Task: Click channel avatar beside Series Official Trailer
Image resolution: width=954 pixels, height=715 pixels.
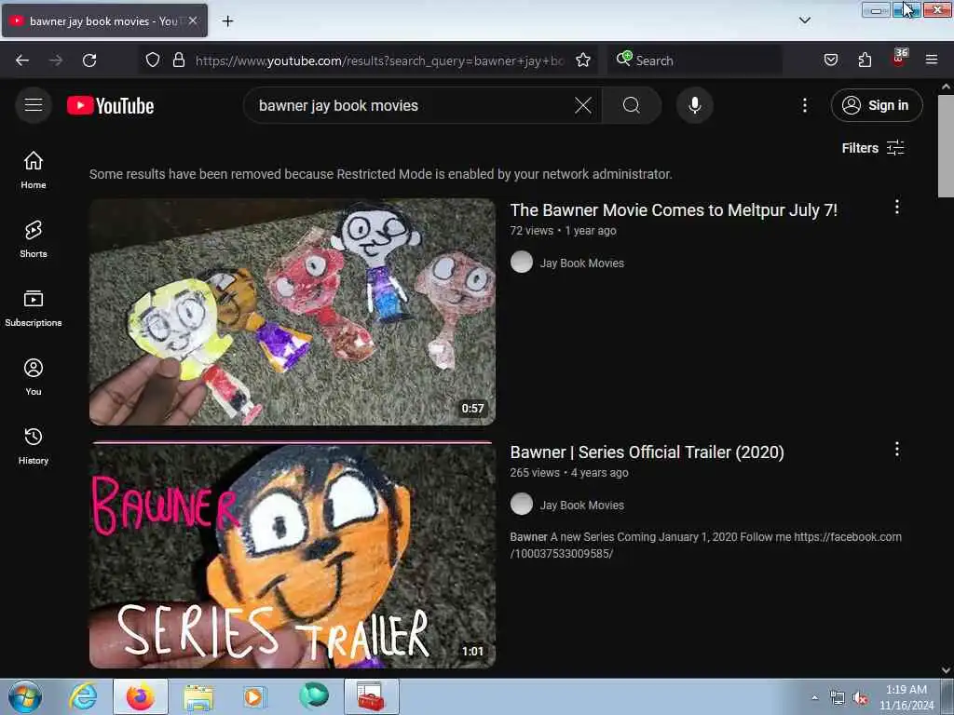Action: point(522,504)
